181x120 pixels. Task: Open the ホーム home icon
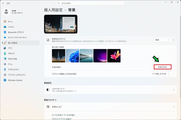[x=5, y=21]
